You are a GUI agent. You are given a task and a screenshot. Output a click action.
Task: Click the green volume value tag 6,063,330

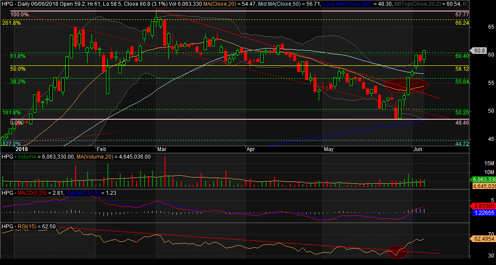coord(482,180)
